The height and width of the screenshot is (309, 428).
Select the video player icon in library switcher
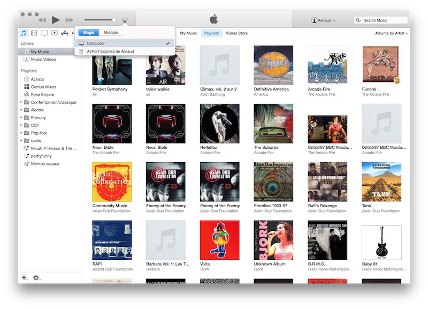pyautogui.click(x=55, y=33)
